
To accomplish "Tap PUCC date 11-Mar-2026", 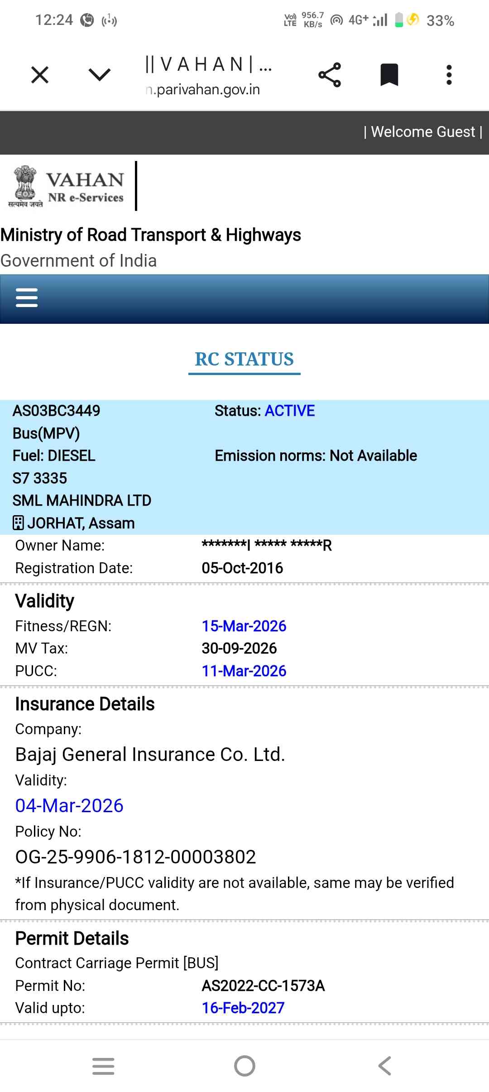I will (x=244, y=671).
